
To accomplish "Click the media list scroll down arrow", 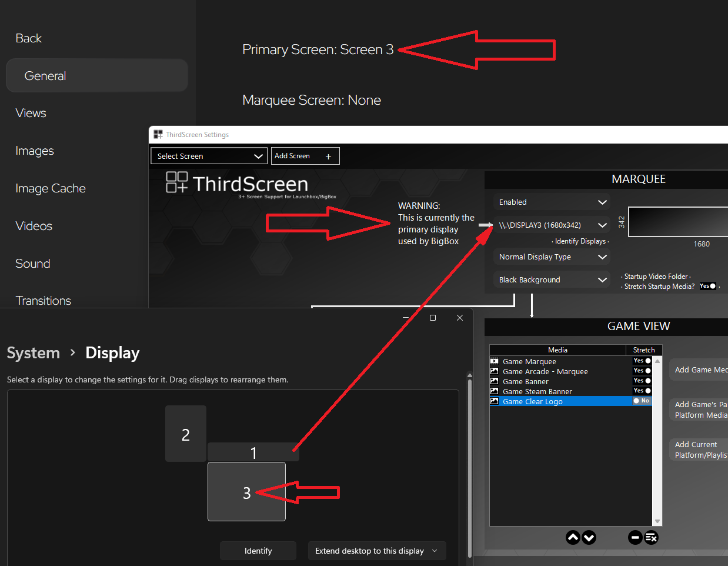I will pyautogui.click(x=657, y=521).
